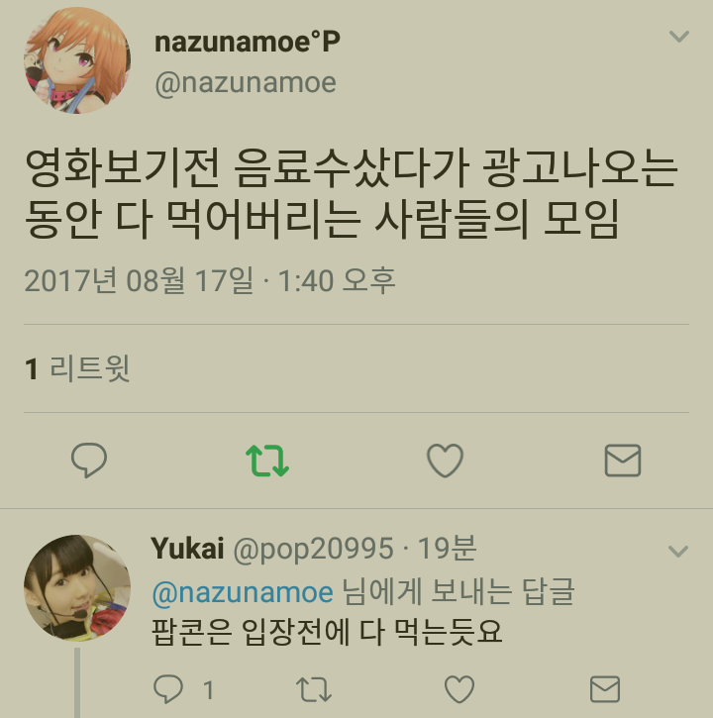This screenshot has height=718, width=713.
Task: Expand options chevron on Yukai's reply
Action: 678,551
